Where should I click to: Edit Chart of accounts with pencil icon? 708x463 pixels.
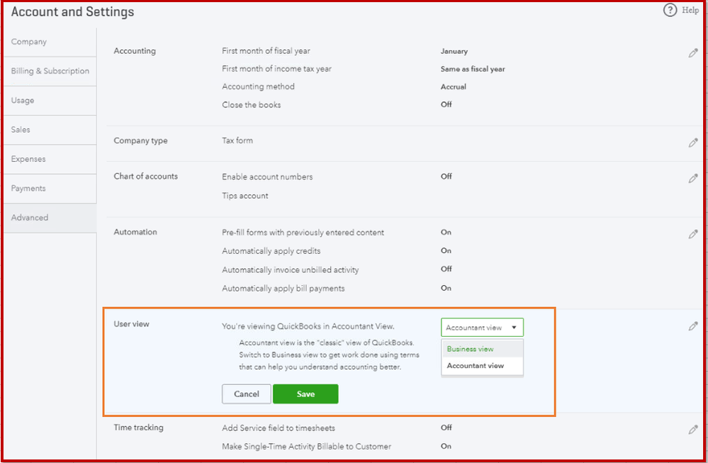tap(693, 179)
